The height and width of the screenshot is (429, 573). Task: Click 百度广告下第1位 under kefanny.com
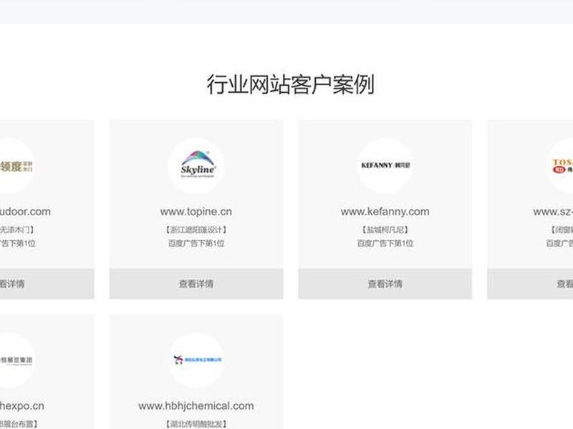(385, 243)
